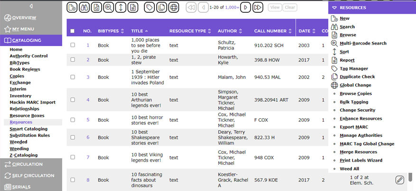416x191 pixels.
Task: Go to the first page of results
Action: [x=191, y=8]
